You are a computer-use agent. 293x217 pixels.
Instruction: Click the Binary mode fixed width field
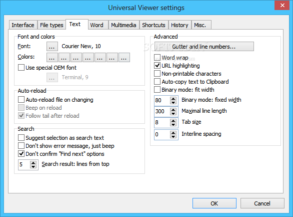click(162, 101)
